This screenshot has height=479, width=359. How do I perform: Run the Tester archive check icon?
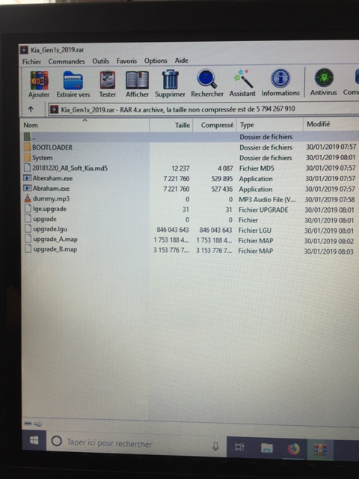click(108, 80)
